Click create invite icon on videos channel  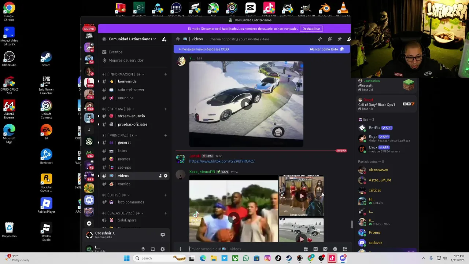(160, 176)
